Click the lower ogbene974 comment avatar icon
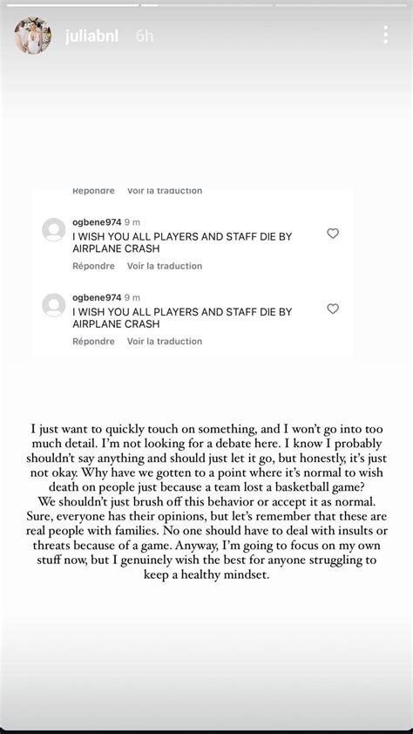The height and width of the screenshot is (734, 413). click(x=54, y=305)
